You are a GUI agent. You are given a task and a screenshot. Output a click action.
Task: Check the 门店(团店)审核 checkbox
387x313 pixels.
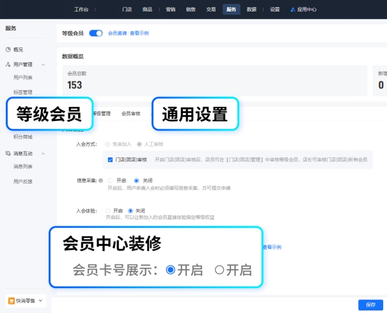tap(111, 159)
